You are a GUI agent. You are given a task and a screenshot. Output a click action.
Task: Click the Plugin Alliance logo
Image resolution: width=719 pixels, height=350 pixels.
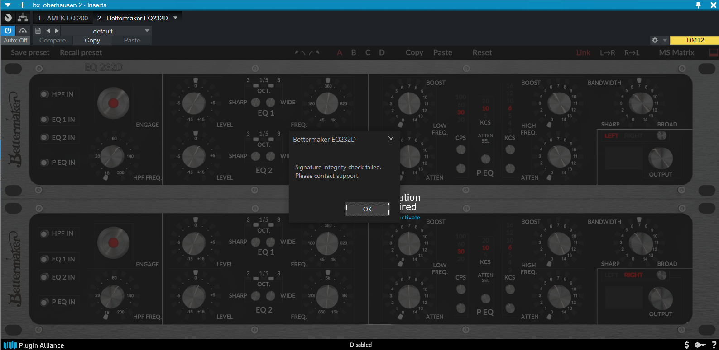(34, 345)
